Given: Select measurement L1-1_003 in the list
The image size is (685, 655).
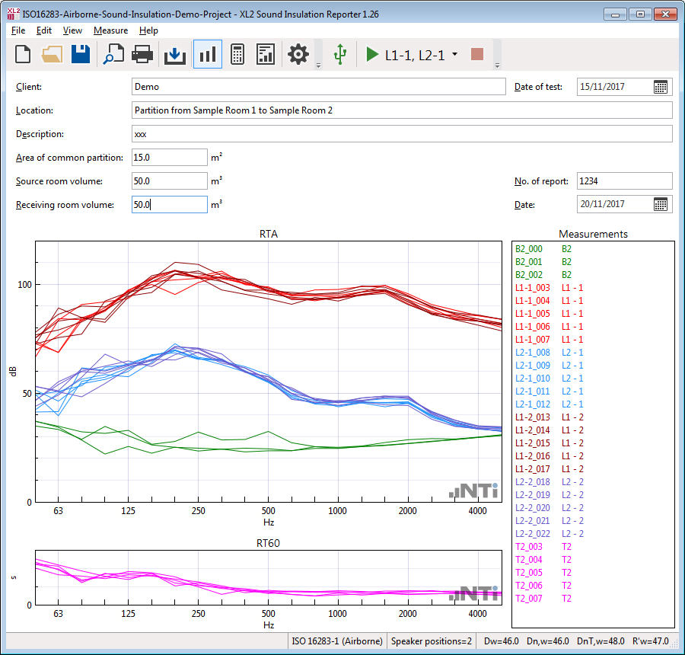Looking at the screenshot, I should point(532,287).
